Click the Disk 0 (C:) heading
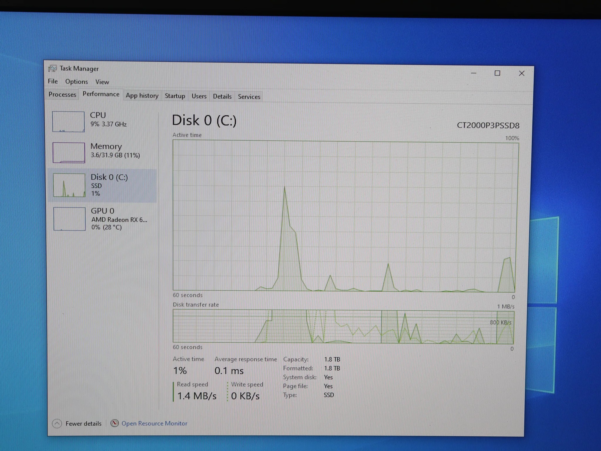The height and width of the screenshot is (451, 601). coord(204,120)
